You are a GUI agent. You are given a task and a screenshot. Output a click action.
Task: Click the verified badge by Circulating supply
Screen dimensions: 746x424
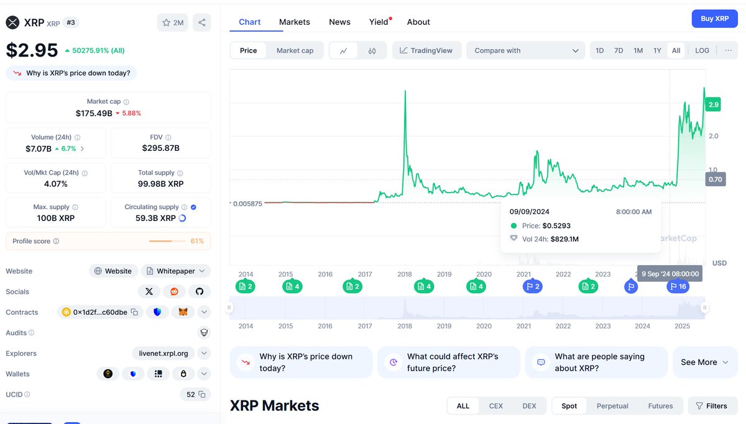point(193,207)
